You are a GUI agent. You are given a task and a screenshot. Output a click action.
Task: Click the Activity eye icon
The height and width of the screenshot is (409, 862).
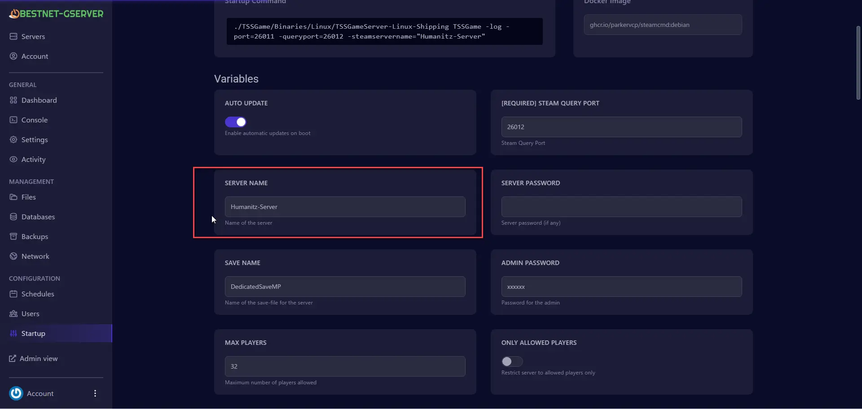(13, 159)
